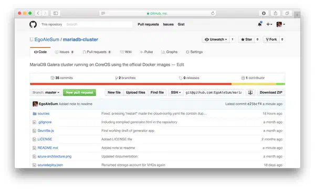This screenshot has height=189, width=315.
Task: Open the README.md file
Action: pyautogui.click(x=48, y=148)
